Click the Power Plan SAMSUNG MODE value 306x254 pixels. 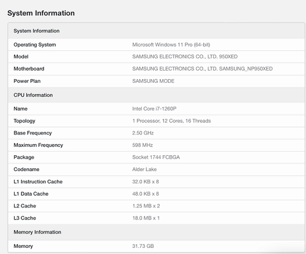click(x=153, y=81)
